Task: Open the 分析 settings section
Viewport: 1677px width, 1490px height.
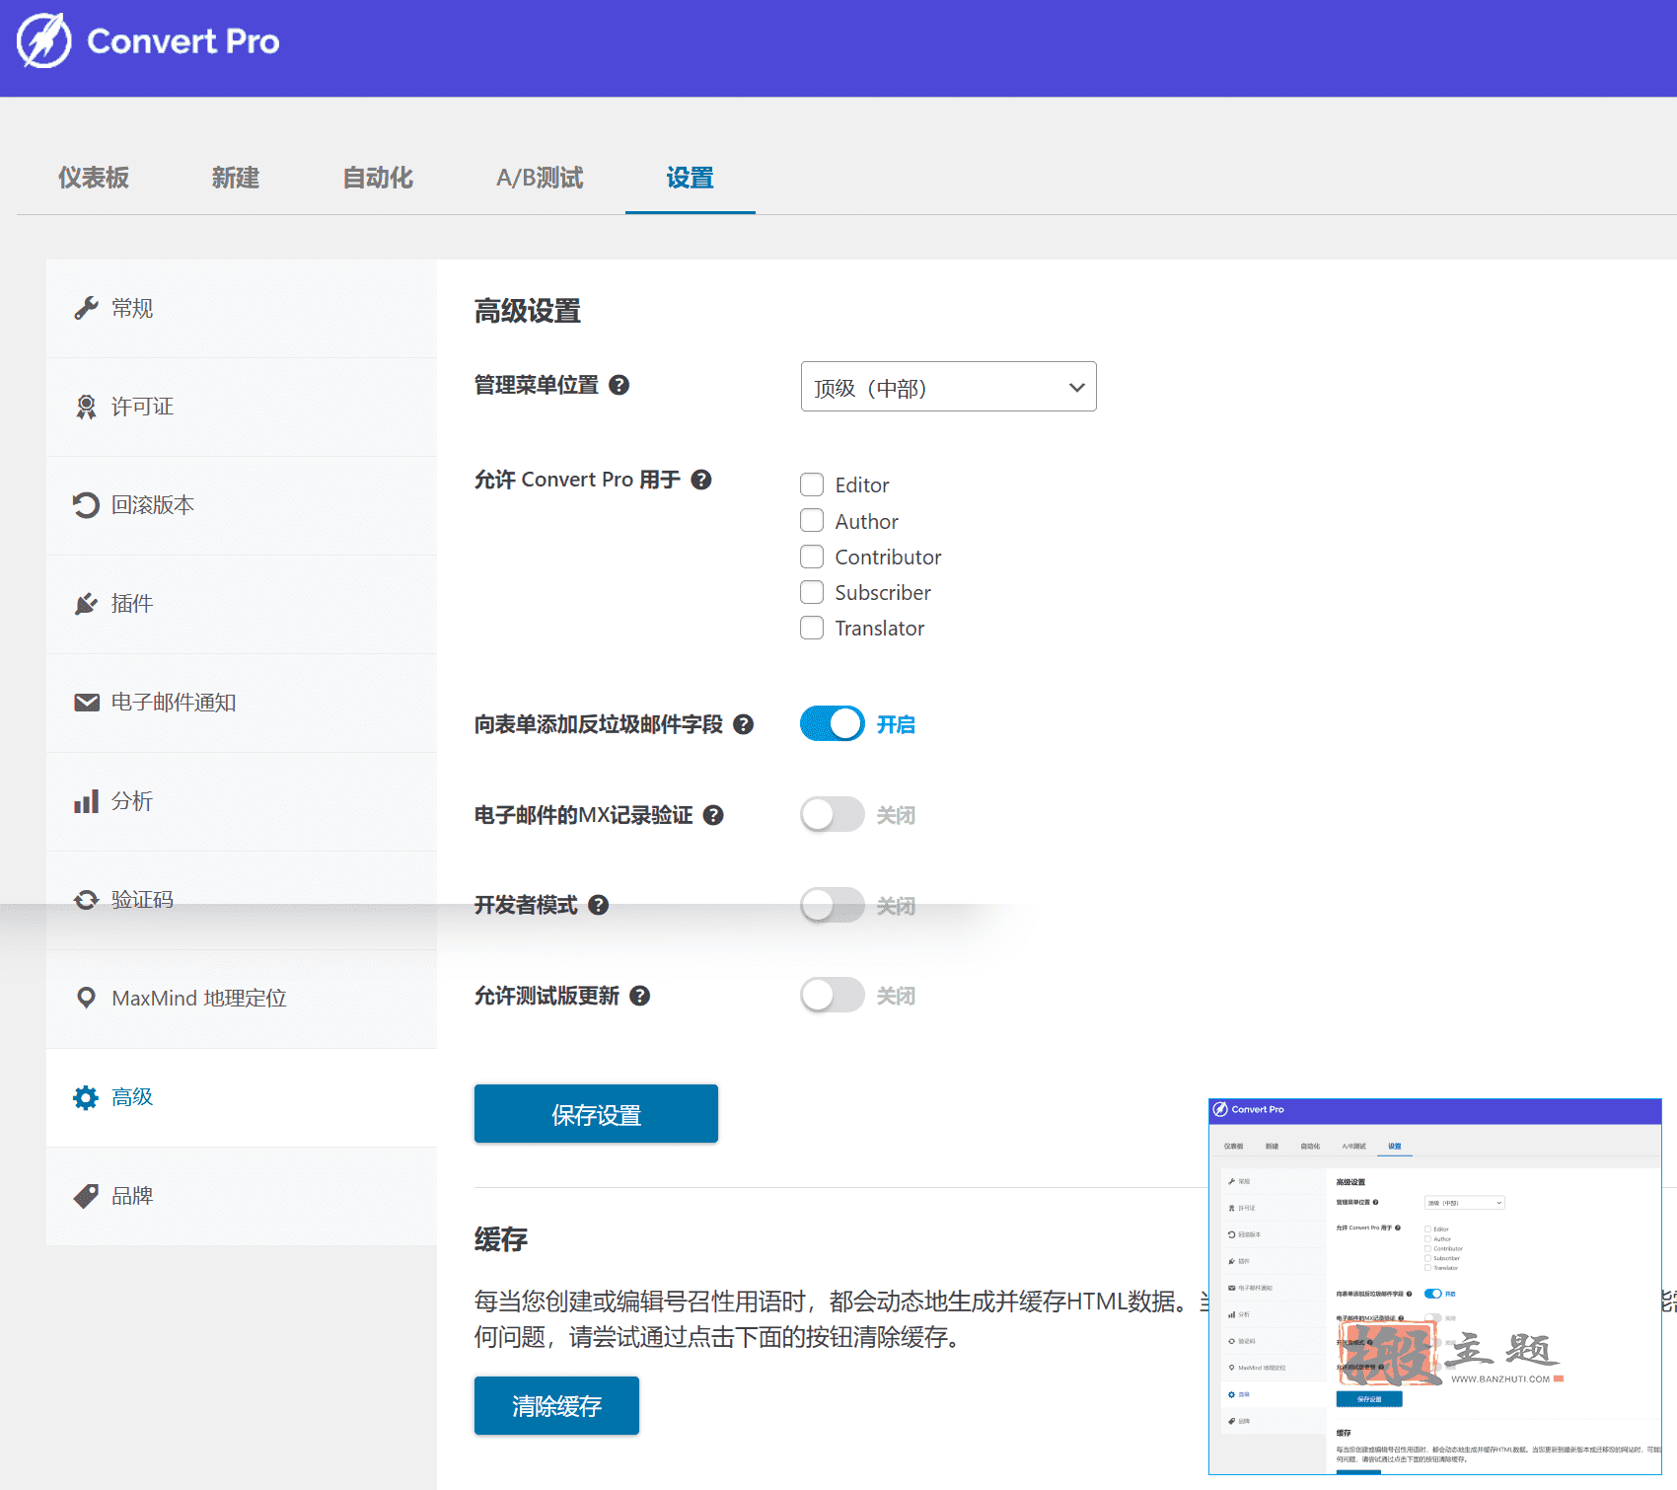Action: coord(242,801)
